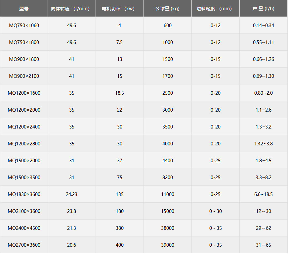Click the 筒体转速 (r/min) column header

pos(72,9)
